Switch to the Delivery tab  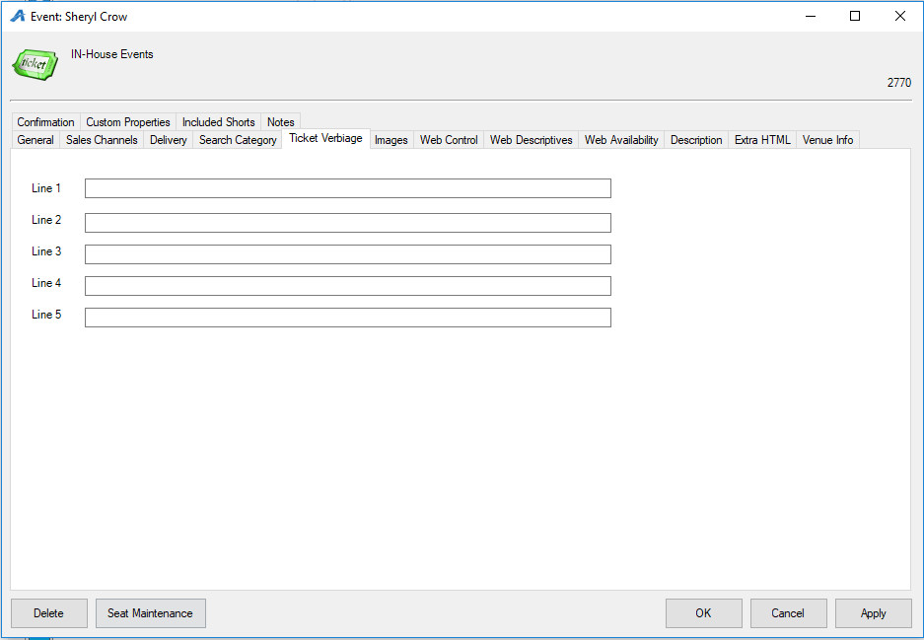point(168,140)
